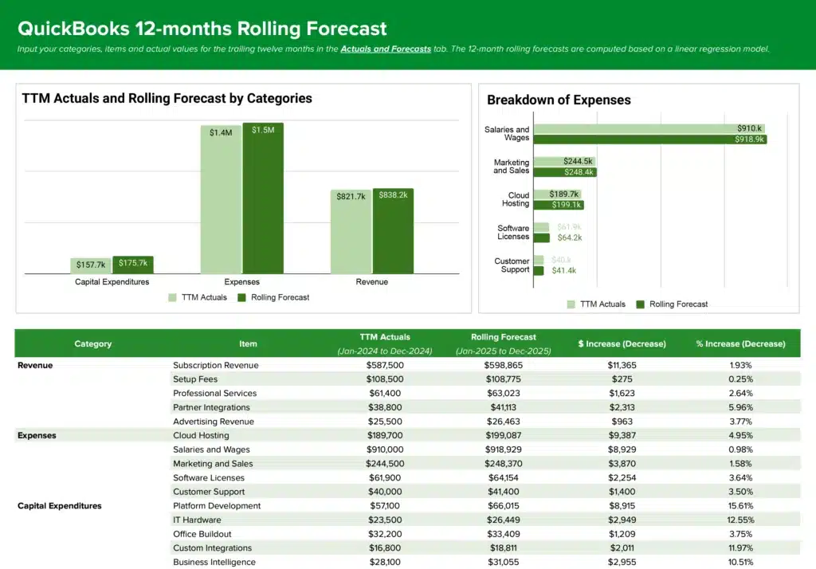
Task: Select the Revenue category cell
Action: click(35, 366)
